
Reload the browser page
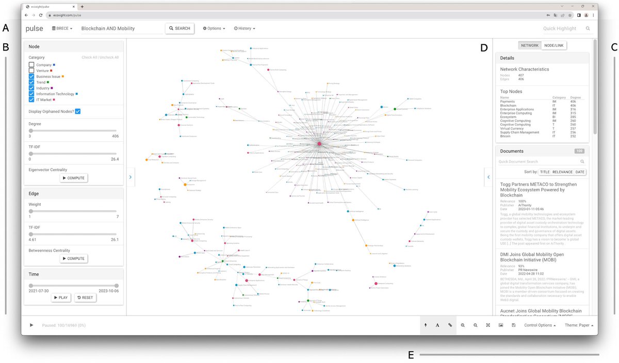point(41,15)
